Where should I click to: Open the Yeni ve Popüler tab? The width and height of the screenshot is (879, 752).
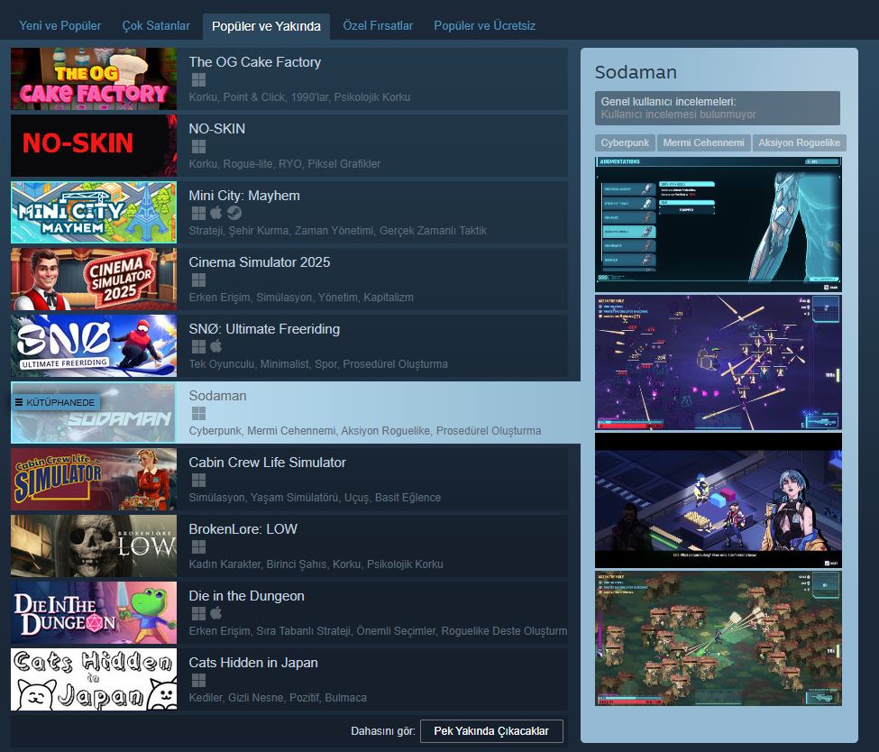tap(60, 26)
